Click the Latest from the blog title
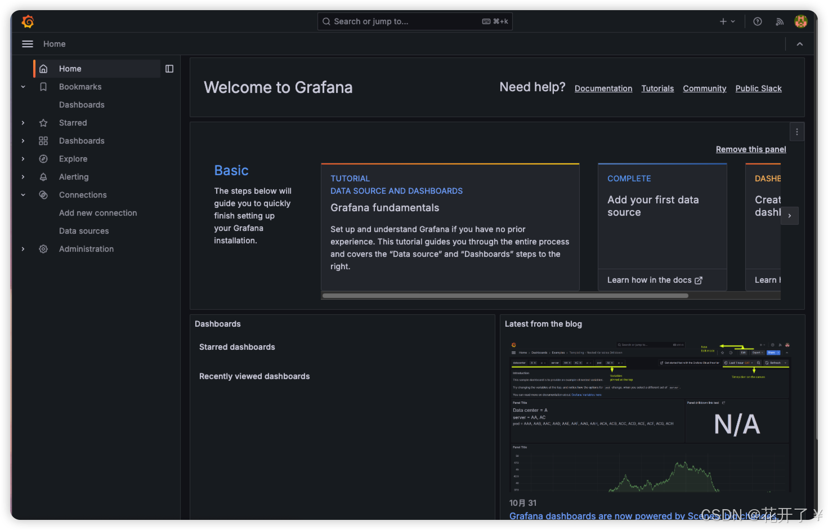Screen dimensions: 828x530 (543, 324)
